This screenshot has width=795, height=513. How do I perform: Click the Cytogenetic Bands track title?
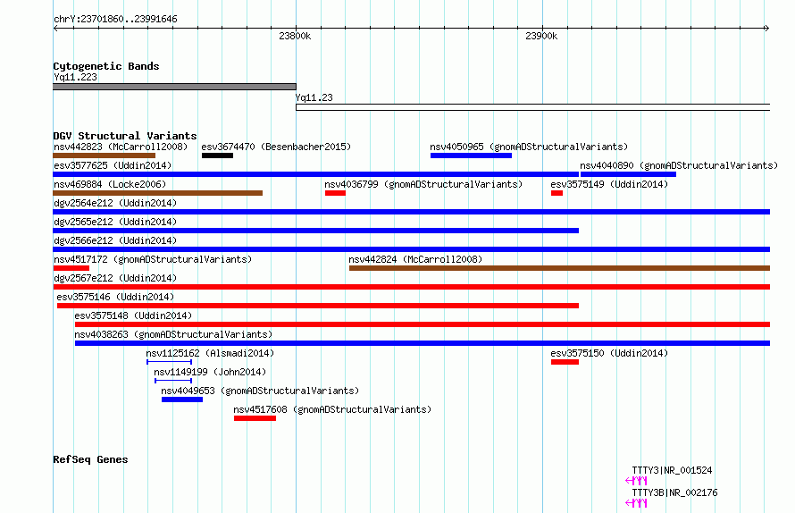[x=106, y=66]
